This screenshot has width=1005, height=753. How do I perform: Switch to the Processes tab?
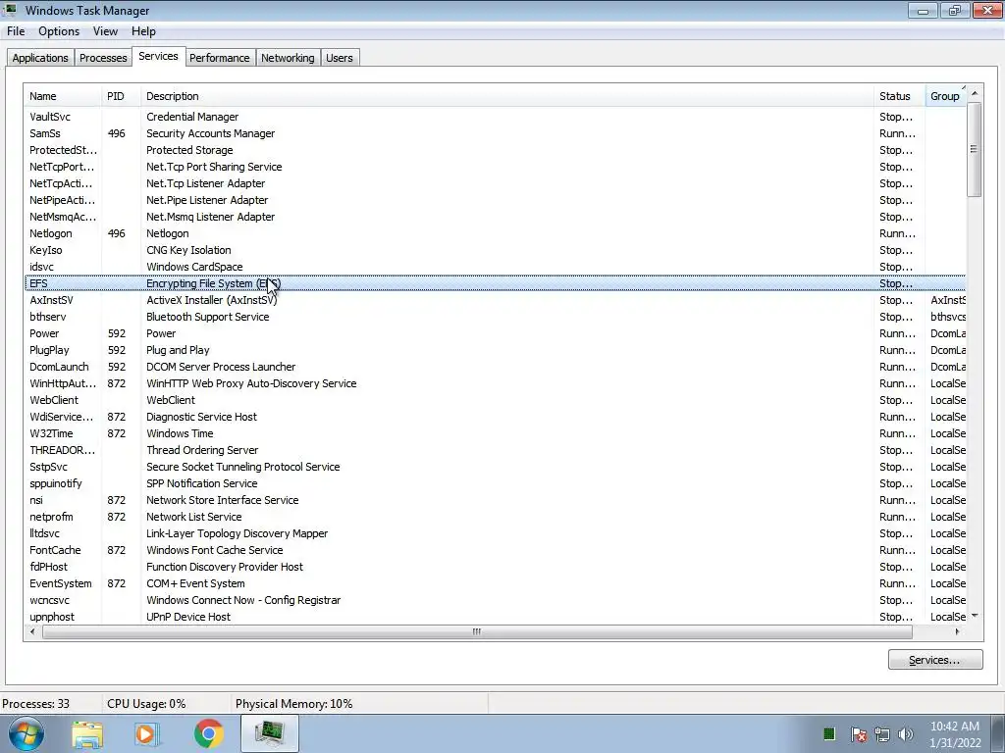103,58
